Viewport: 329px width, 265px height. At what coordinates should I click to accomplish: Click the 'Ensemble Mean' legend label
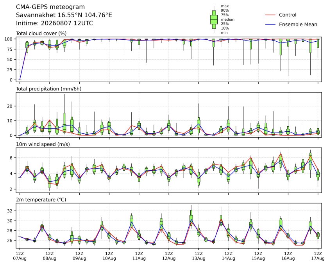click(298, 25)
